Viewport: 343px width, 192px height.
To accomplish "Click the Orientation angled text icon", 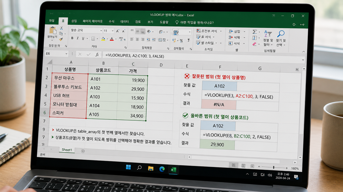I will 149,32.
